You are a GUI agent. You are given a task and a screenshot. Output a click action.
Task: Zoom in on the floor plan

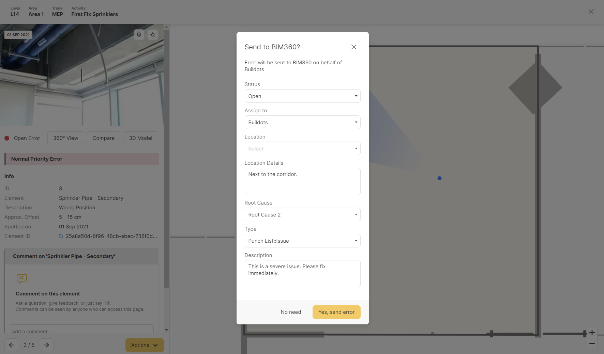[592, 333]
